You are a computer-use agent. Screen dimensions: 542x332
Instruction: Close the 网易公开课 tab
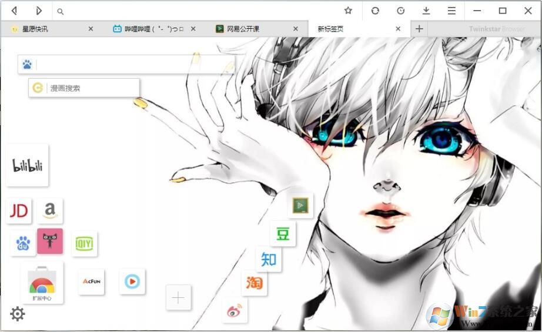296,29
